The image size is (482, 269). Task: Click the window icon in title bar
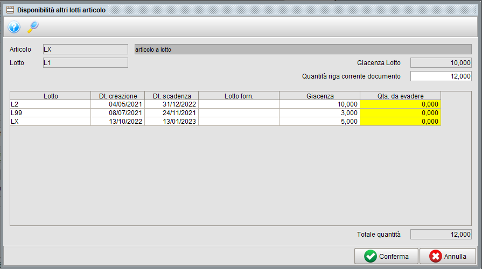click(x=10, y=10)
